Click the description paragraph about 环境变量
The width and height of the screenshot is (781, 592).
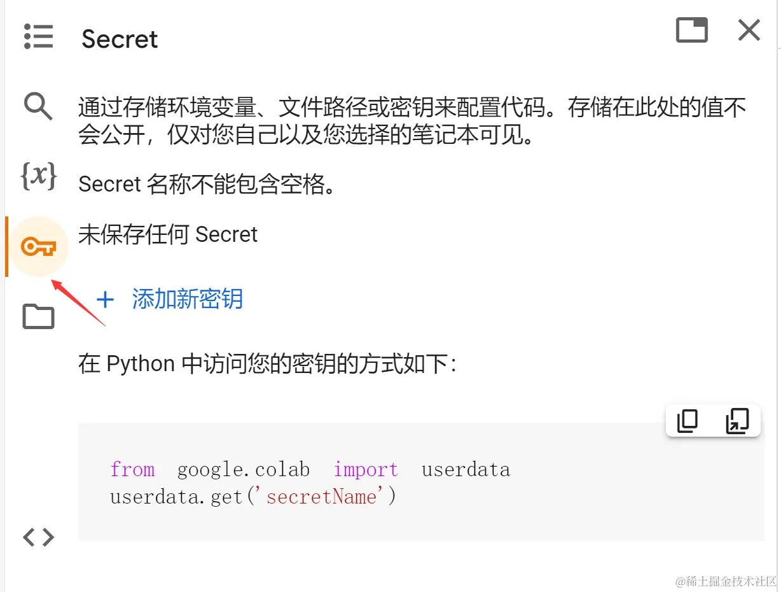pos(411,121)
